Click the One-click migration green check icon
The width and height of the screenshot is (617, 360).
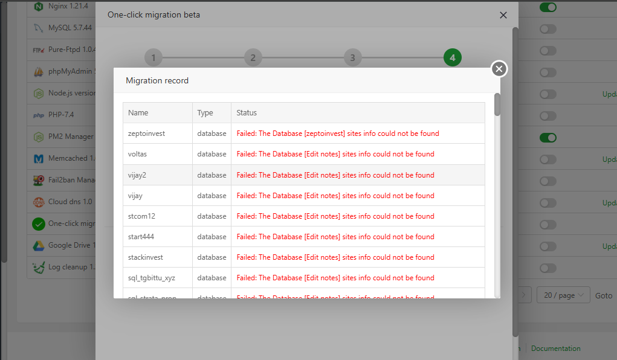pyautogui.click(x=39, y=223)
